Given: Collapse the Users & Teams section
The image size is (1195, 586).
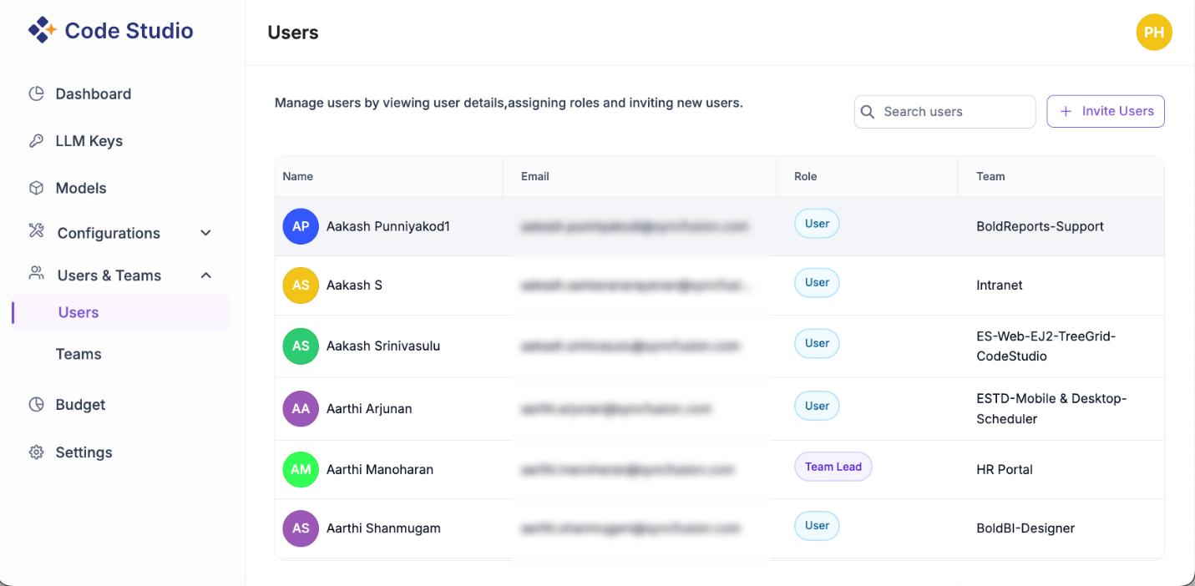Looking at the screenshot, I should [x=205, y=275].
